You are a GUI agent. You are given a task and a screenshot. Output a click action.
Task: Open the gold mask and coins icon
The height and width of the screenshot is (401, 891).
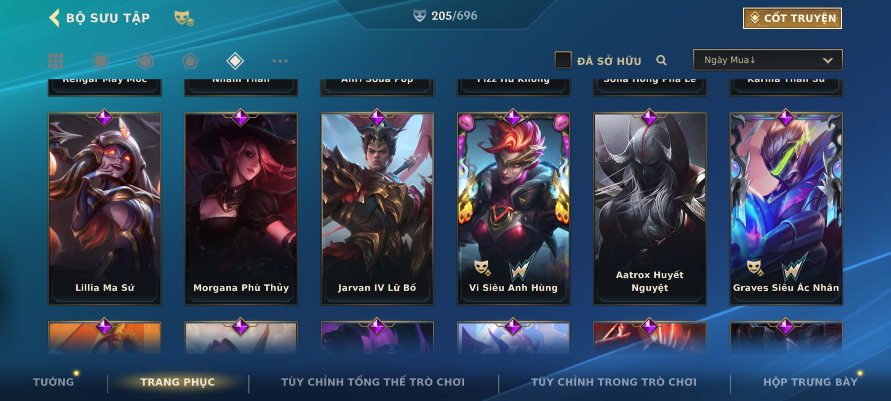(x=184, y=18)
